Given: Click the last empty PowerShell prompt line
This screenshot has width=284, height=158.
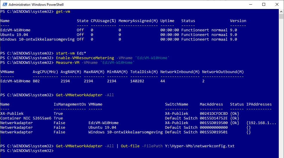Looking at the screenshot, I should click(x=27, y=150).
